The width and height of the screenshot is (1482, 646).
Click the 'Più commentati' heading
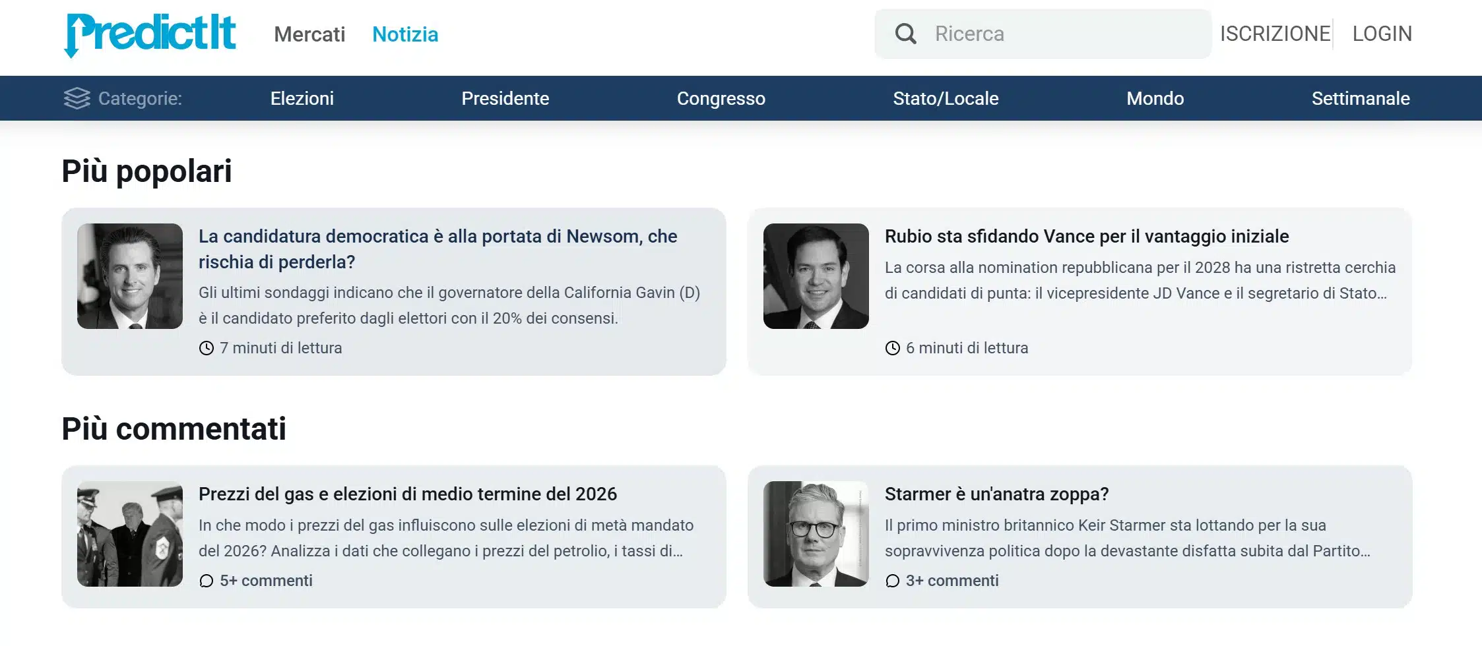(x=174, y=429)
